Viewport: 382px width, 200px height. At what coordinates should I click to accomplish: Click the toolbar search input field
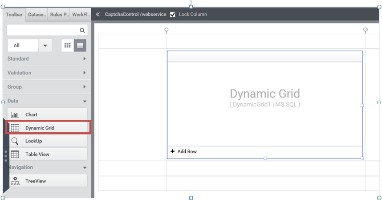pos(47,30)
